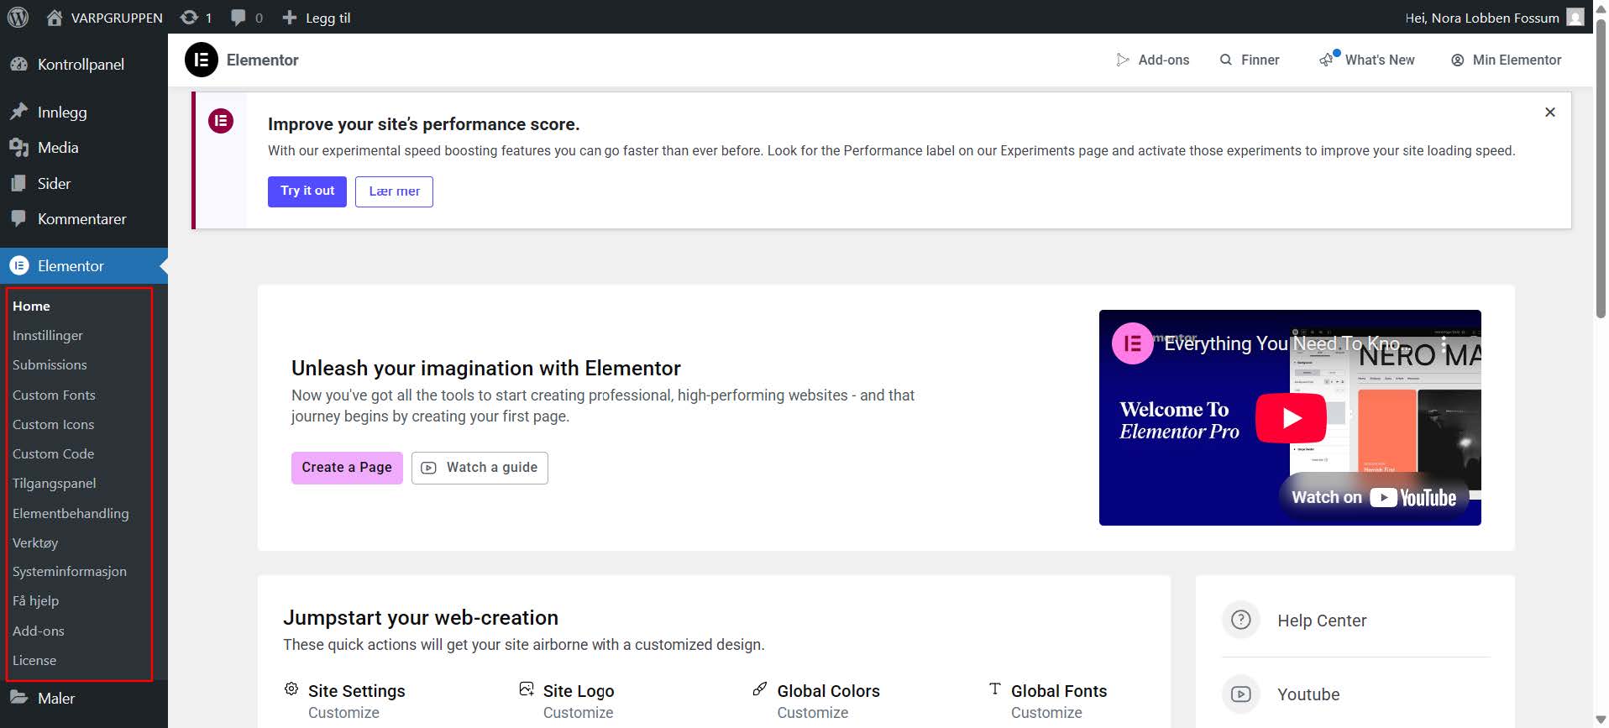Image resolution: width=1609 pixels, height=728 pixels.
Task: Open What's New in the header
Action: pyautogui.click(x=1380, y=60)
